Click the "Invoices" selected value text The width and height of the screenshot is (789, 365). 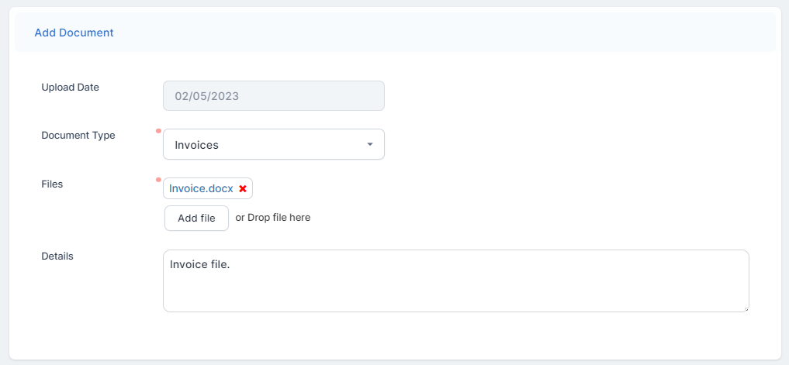[196, 145]
